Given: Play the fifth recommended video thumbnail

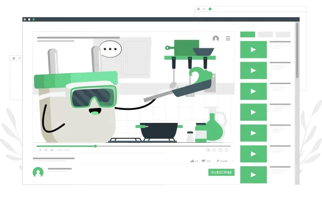Looking at the screenshot, I should [253, 133].
